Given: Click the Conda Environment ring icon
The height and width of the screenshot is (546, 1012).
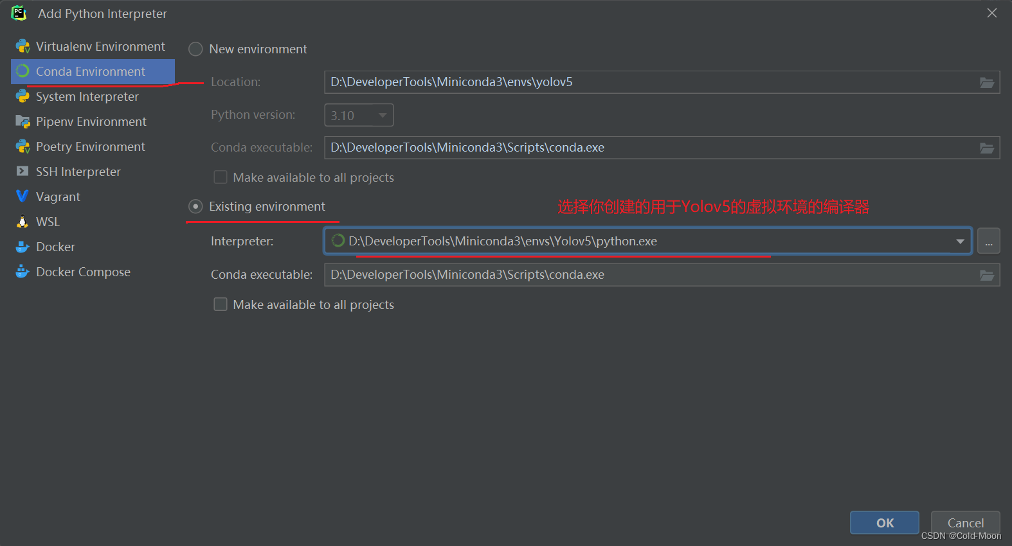Looking at the screenshot, I should click(23, 71).
